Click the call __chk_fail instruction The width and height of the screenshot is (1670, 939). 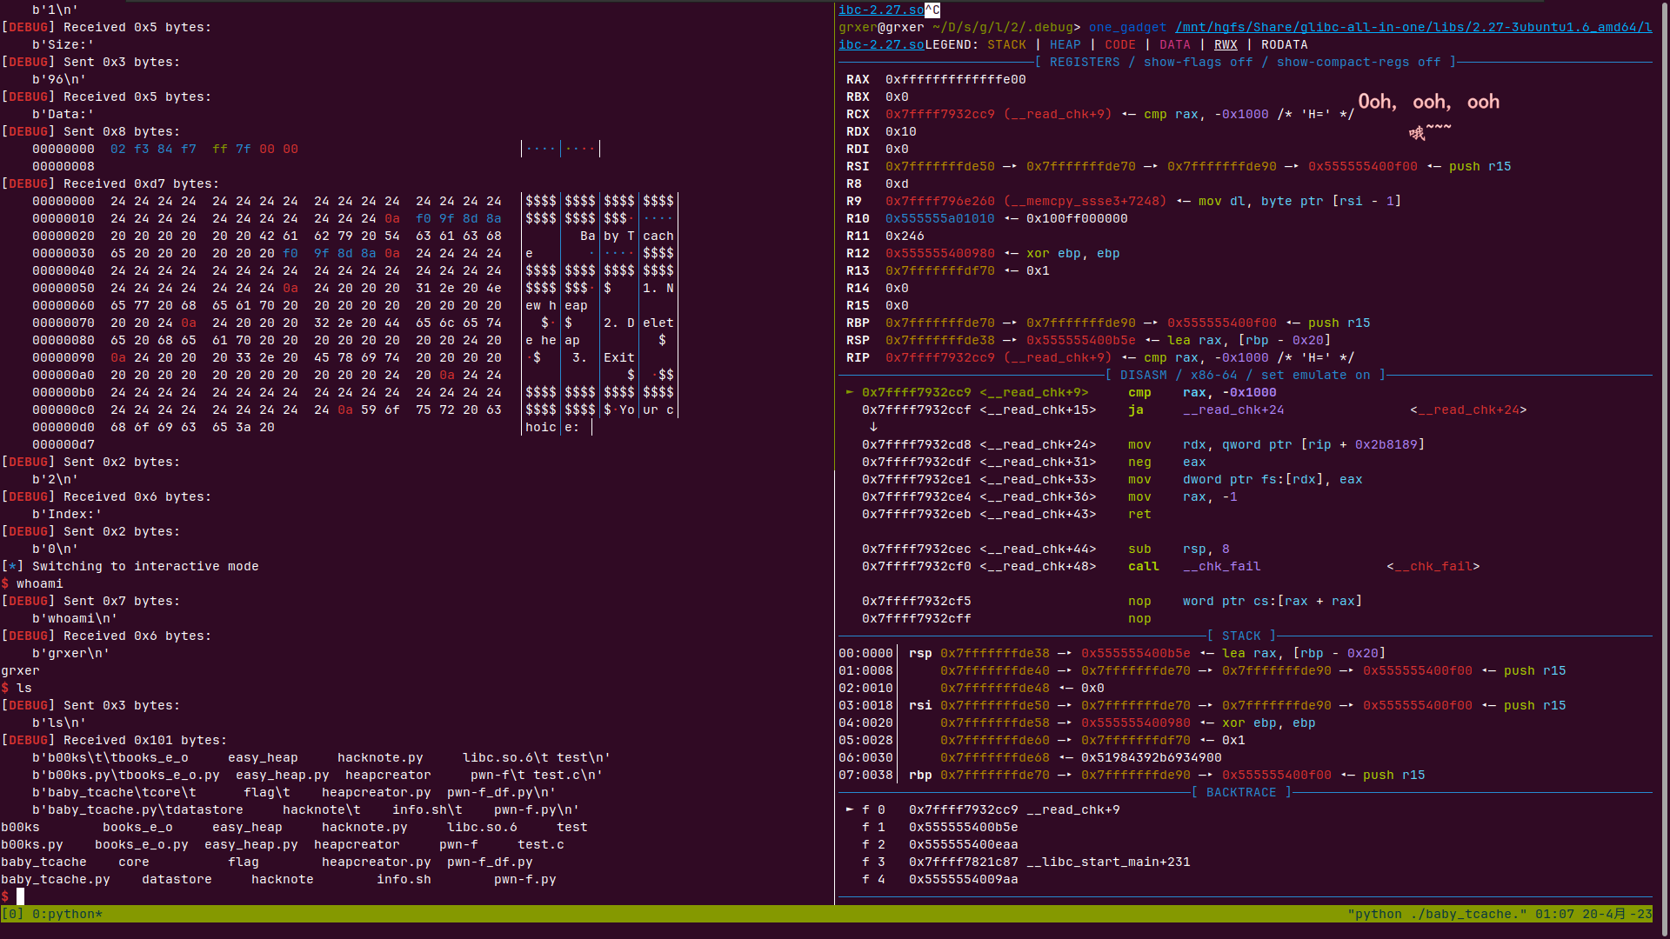[x=1194, y=566]
